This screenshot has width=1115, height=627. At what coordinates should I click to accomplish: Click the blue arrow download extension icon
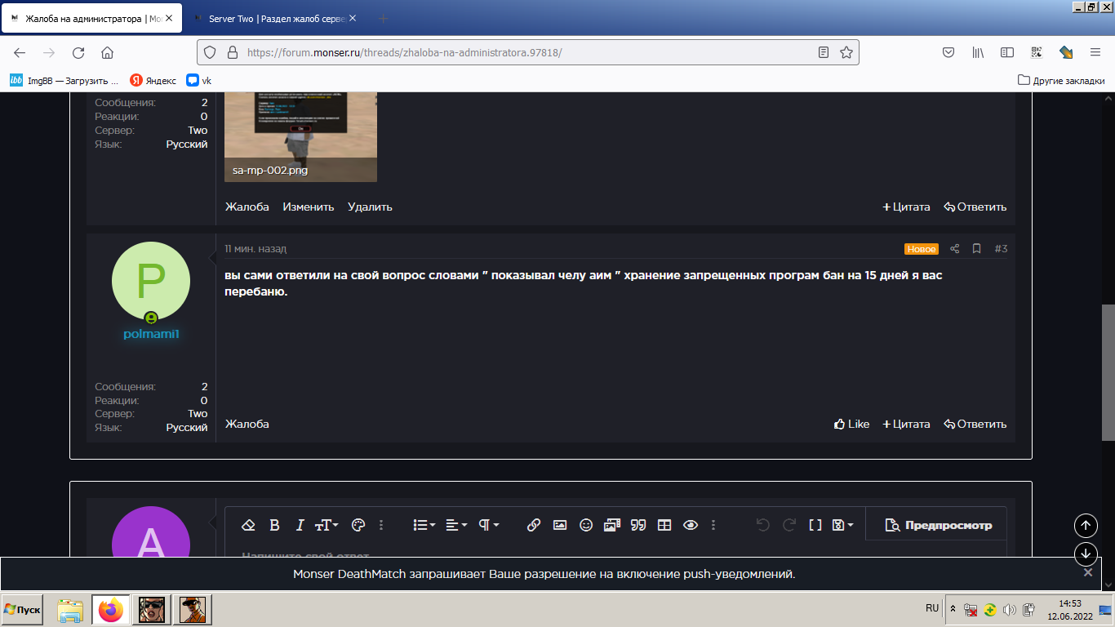(1066, 52)
